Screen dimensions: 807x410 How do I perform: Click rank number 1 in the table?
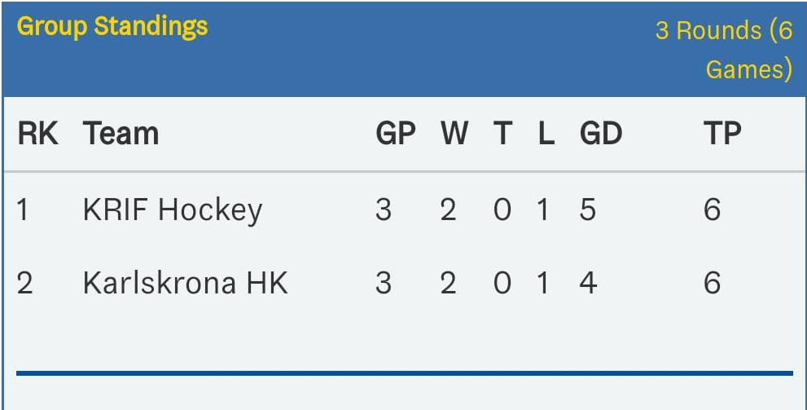pyautogui.click(x=23, y=210)
